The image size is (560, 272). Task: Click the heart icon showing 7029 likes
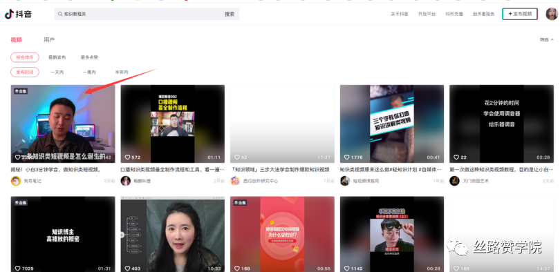point(17,269)
